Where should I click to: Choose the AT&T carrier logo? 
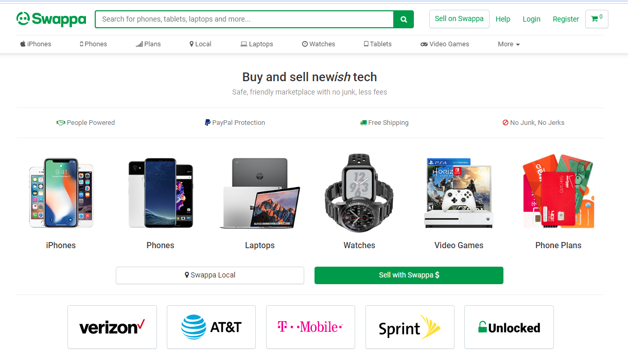(211, 327)
